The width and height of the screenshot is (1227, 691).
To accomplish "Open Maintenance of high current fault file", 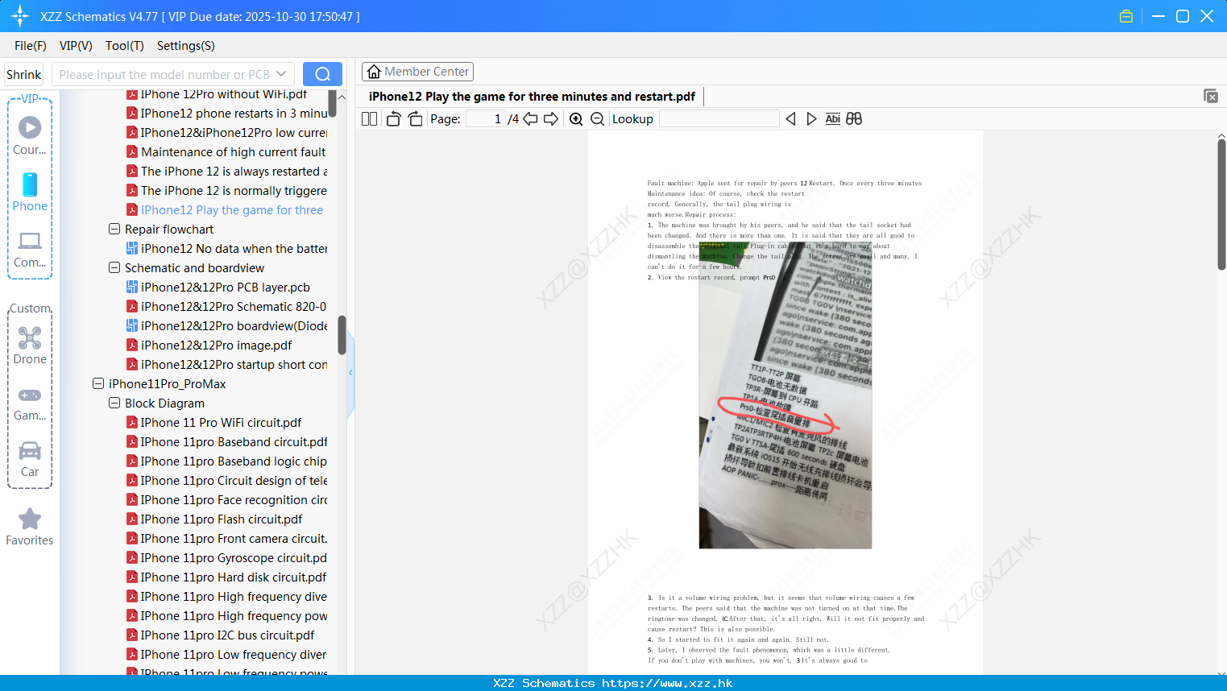I will (226, 152).
